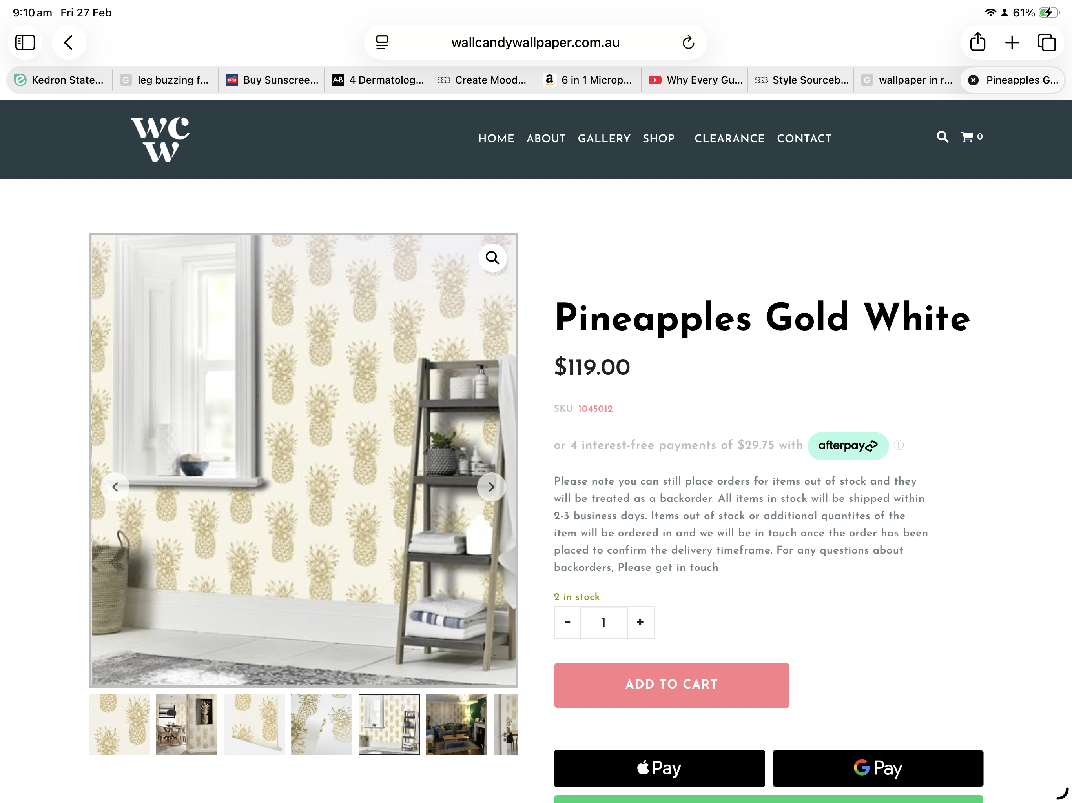Reload the page with refresh icon

point(688,43)
